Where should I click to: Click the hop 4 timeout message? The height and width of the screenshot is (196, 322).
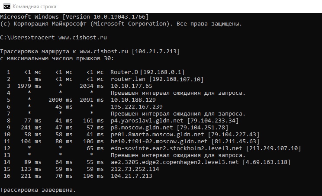point(178,93)
